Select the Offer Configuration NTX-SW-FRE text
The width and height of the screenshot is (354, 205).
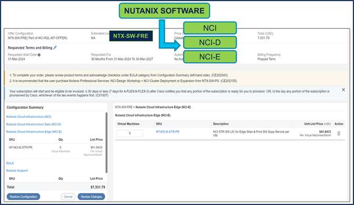(x=37, y=38)
